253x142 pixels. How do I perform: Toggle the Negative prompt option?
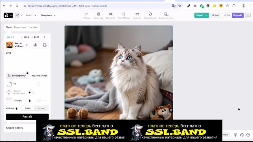[x=40, y=76]
